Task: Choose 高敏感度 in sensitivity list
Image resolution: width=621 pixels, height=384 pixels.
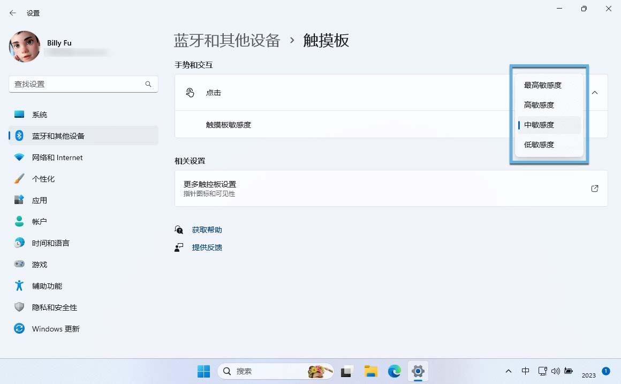Action: (x=539, y=104)
